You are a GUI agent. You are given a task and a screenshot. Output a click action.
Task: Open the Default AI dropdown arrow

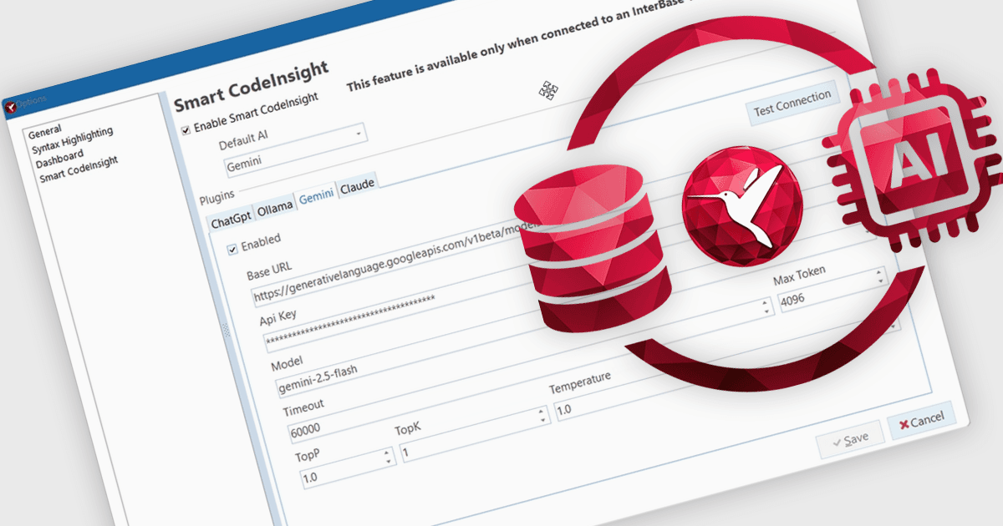tap(359, 132)
